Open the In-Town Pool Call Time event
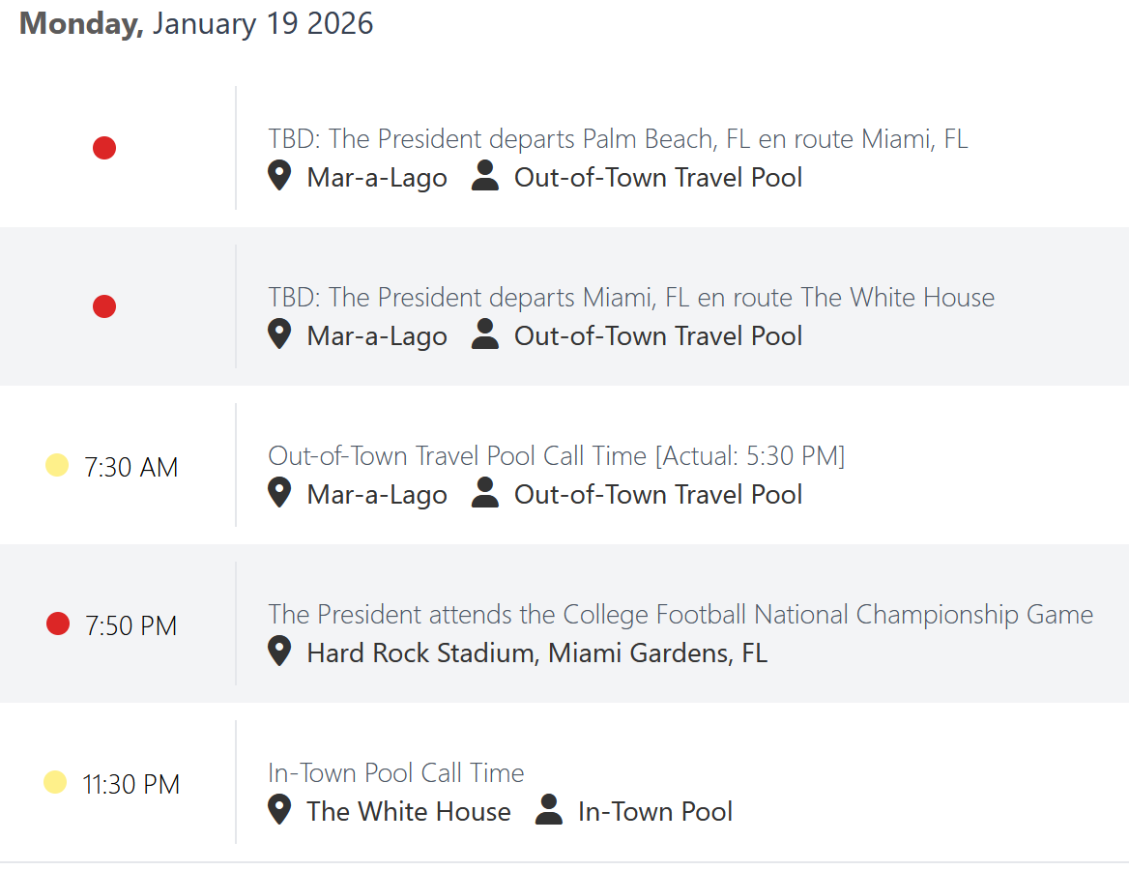This screenshot has height=870, width=1129. [x=396, y=772]
